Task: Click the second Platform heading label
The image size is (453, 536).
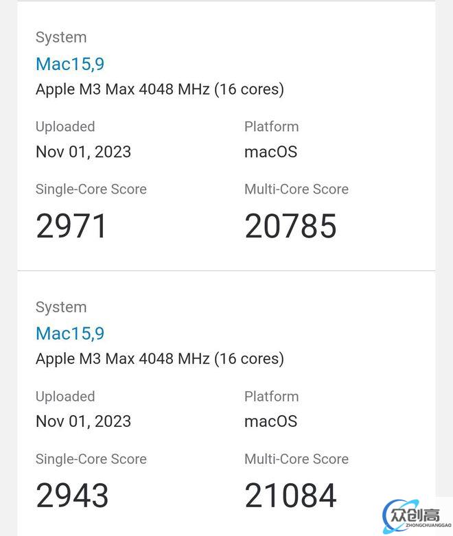Action: [272, 397]
